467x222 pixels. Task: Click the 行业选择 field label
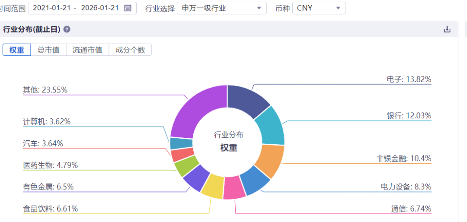(x=160, y=8)
